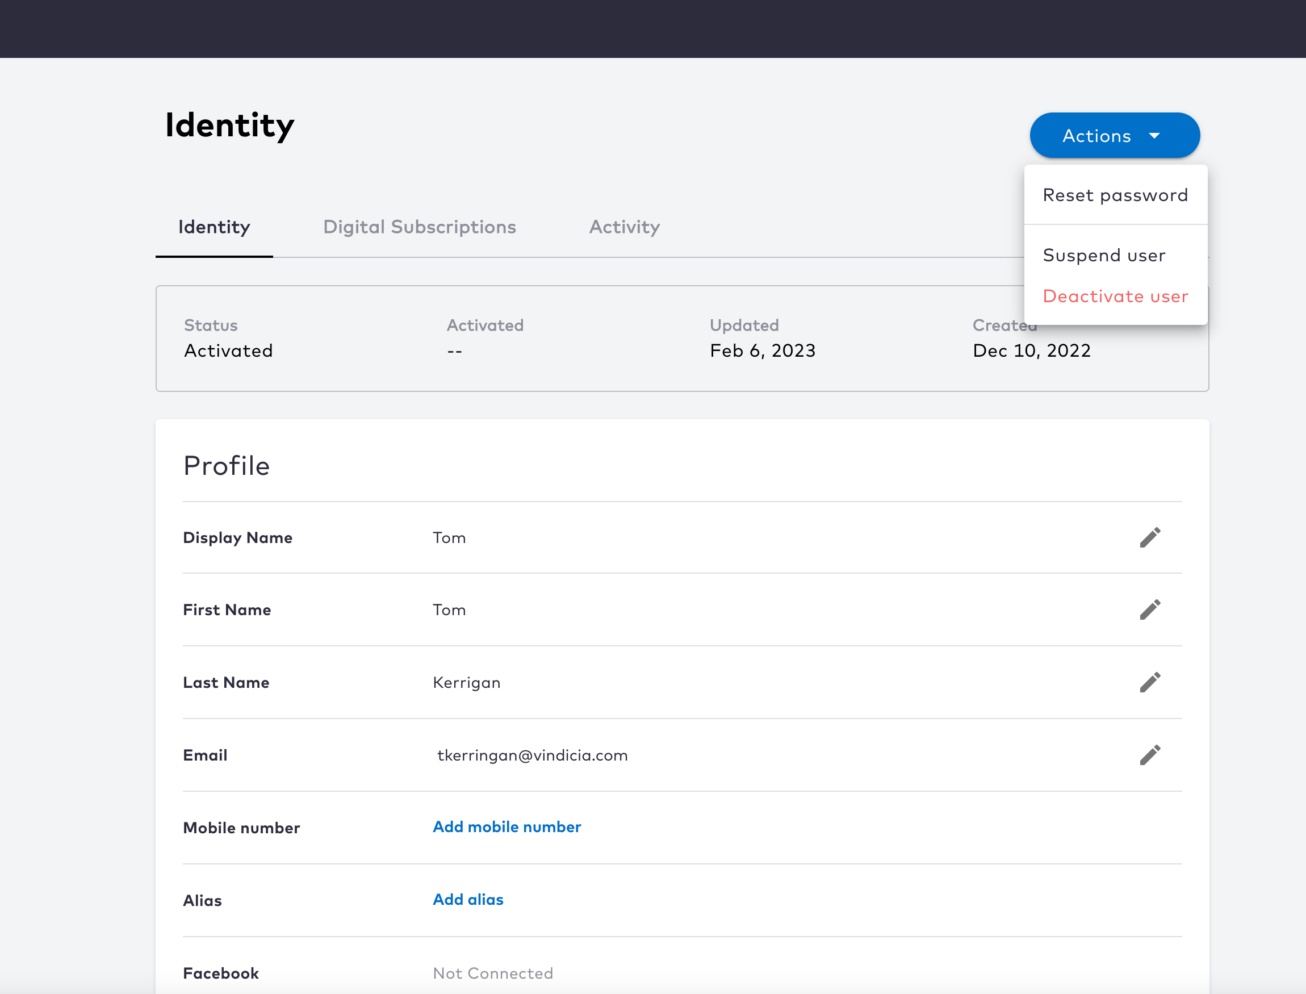This screenshot has width=1306, height=994.
Task: Click the Created date Dec 10, 2022
Action: tap(1032, 350)
